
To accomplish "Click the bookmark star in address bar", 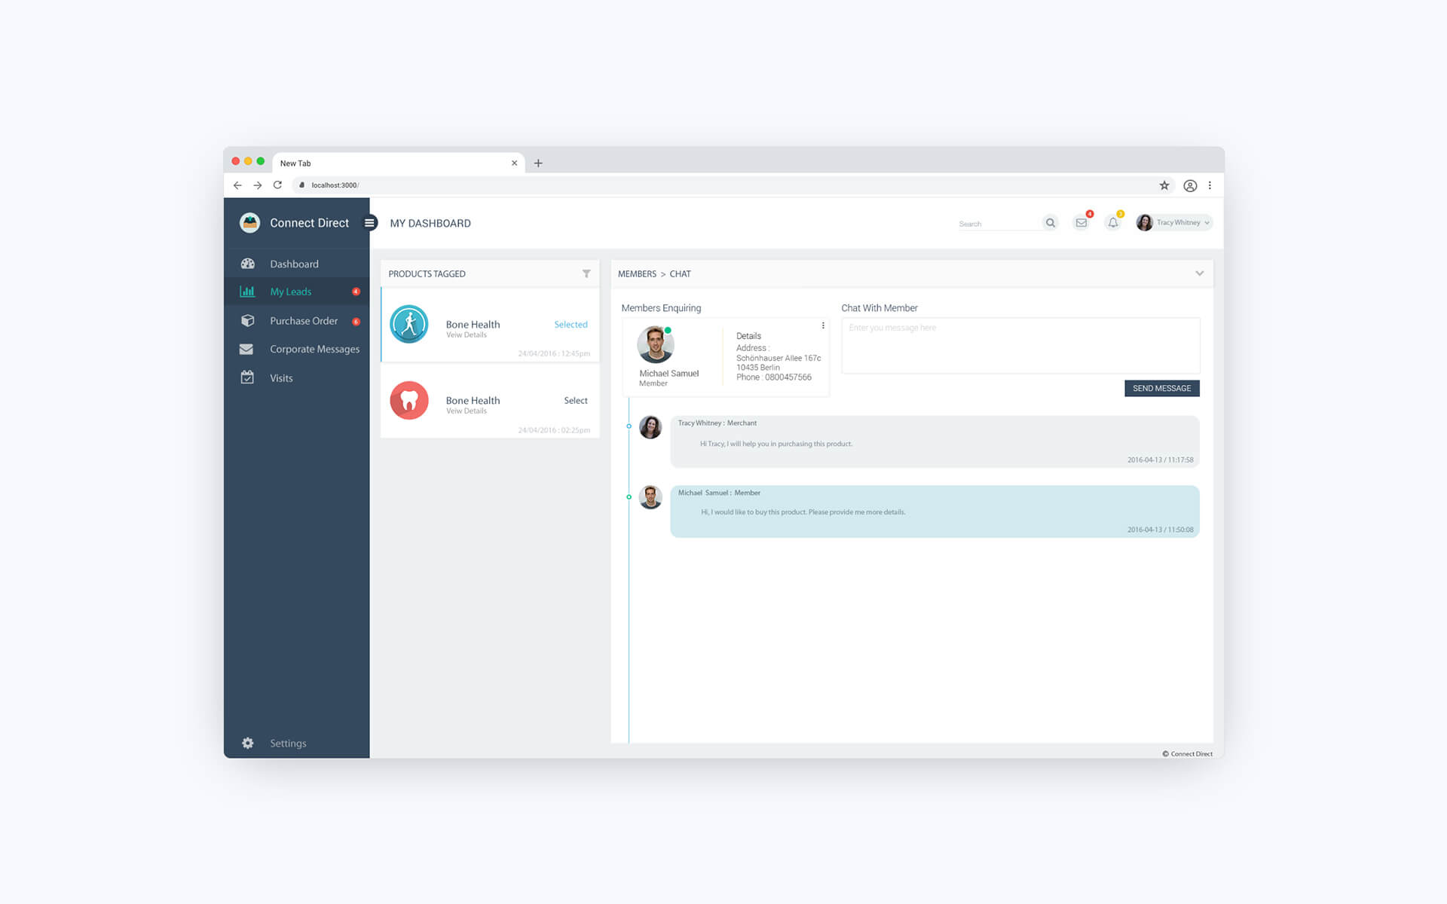I will click(x=1164, y=185).
